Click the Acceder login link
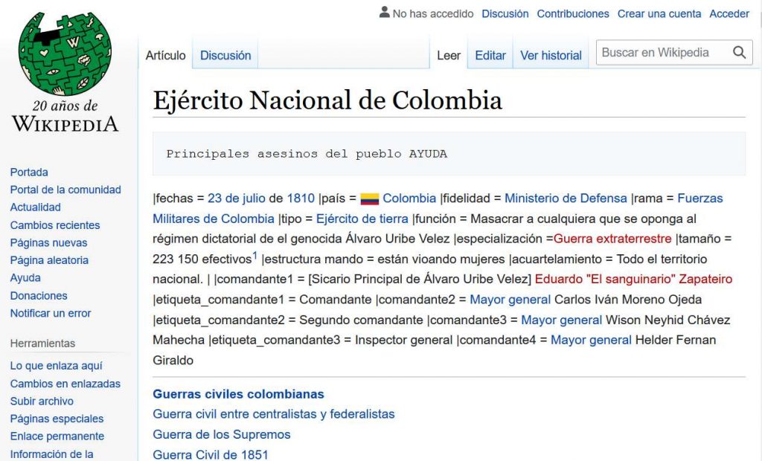 (x=729, y=13)
